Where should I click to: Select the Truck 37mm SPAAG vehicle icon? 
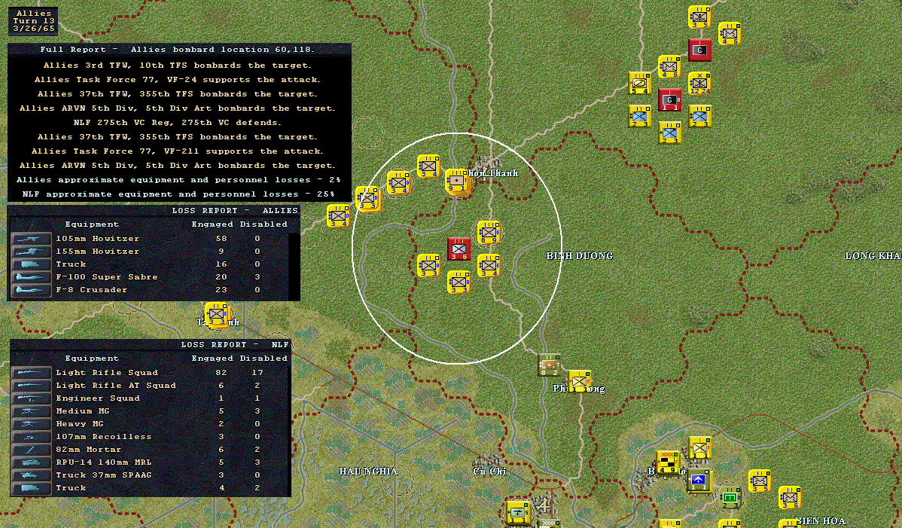click(x=31, y=475)
